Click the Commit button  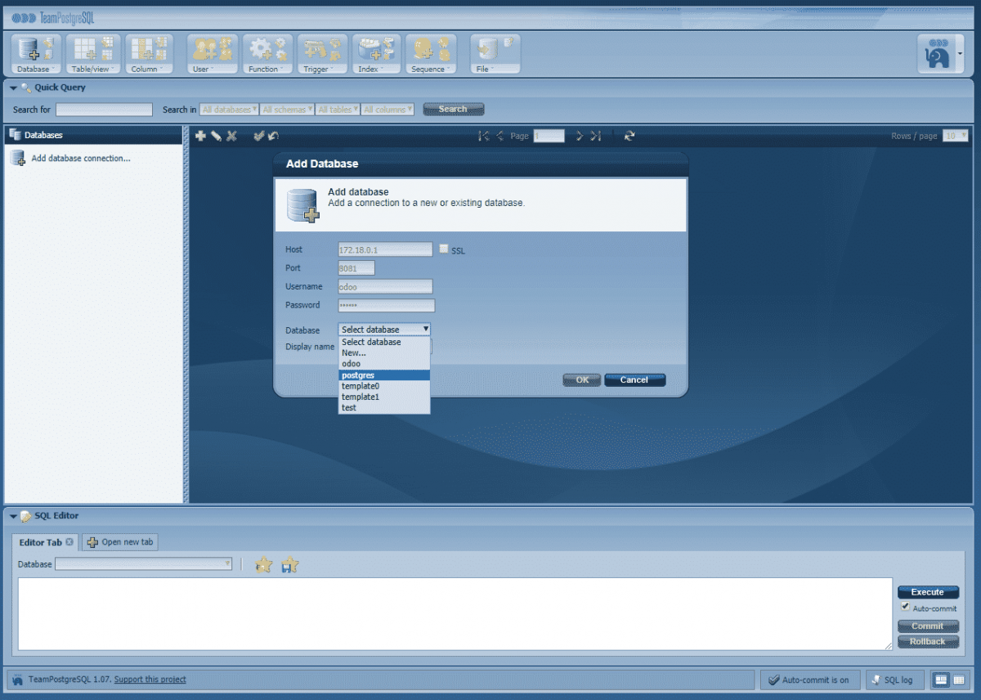[x=928, y=626]
